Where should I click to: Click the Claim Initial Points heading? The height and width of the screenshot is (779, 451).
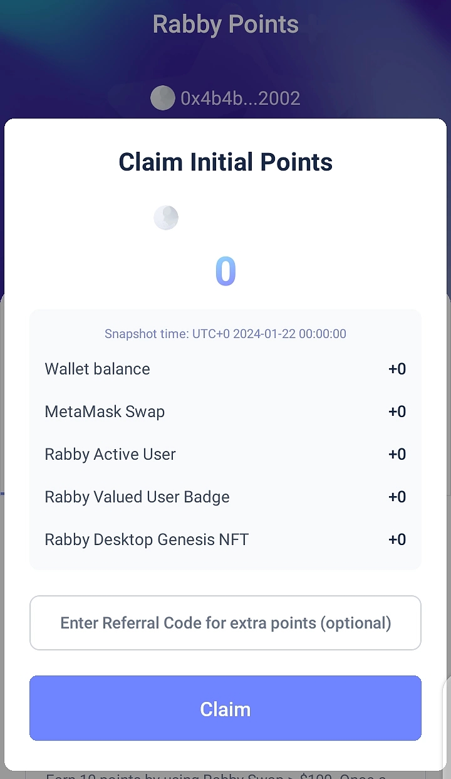(225, 162)
